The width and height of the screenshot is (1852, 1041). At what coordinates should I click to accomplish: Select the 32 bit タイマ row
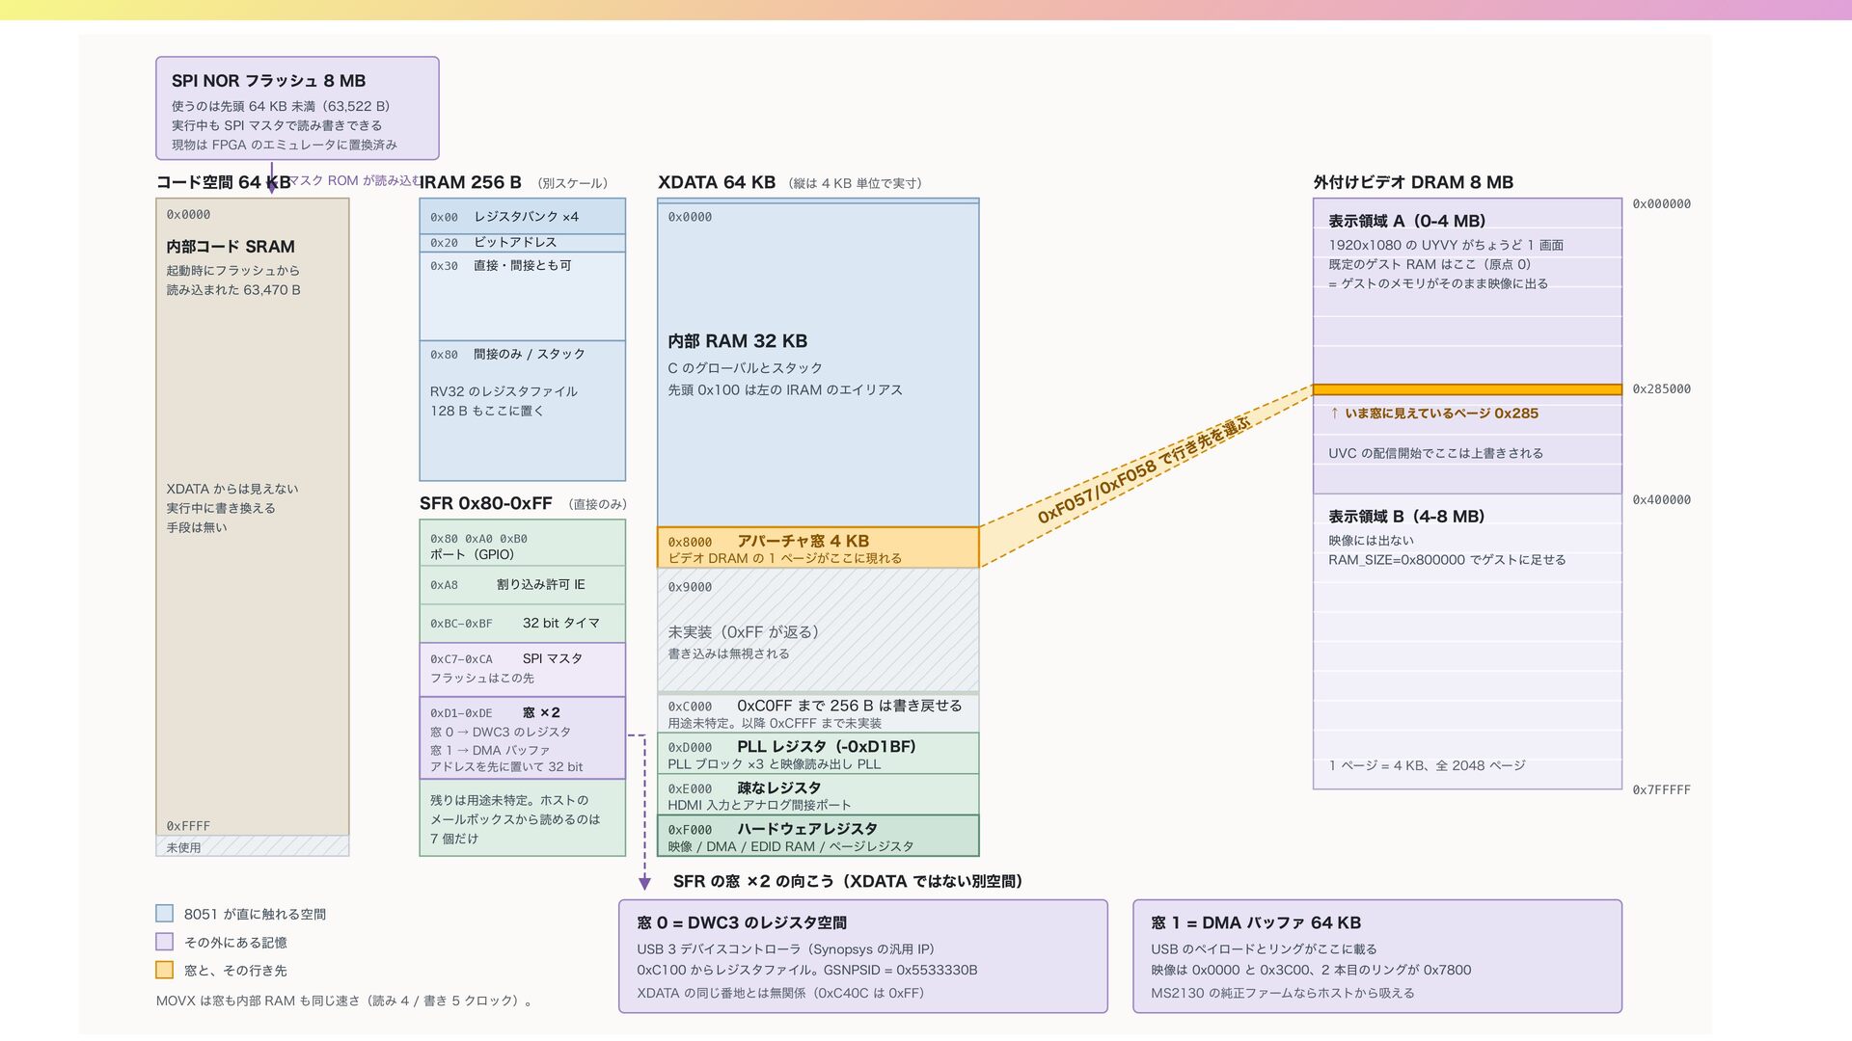click(522, 624)
